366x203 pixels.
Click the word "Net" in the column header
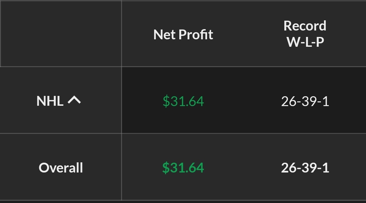pyautogui.click(x=164, y=34)
